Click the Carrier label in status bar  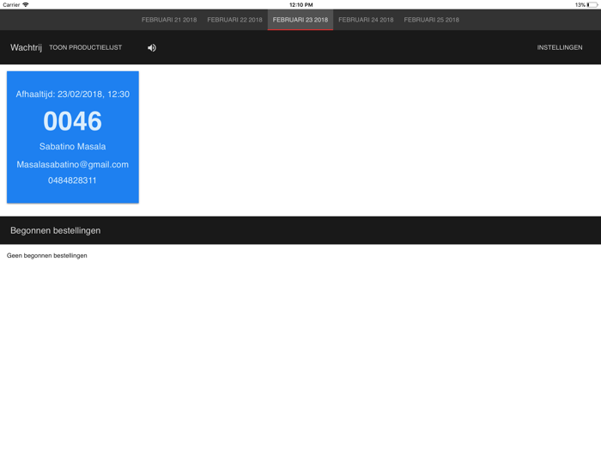pyautogui.click(x=11, y=5)
